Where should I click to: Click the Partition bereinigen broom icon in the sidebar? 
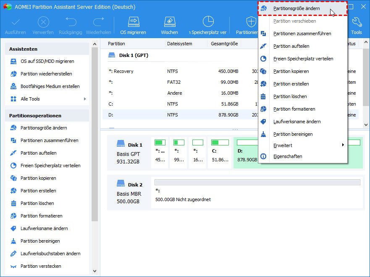[x=13, y=241]
